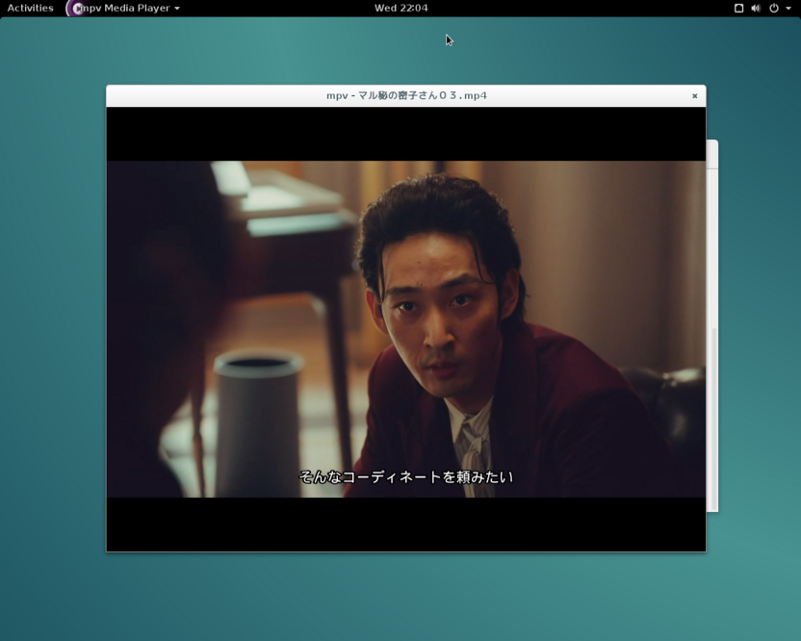Click the Japanese subtitle text in video
Viewport: 801px width, 641px height.
tap(406, 476)
